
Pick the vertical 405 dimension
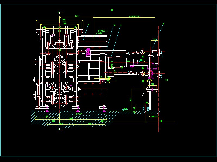click(x=122, y=67)
